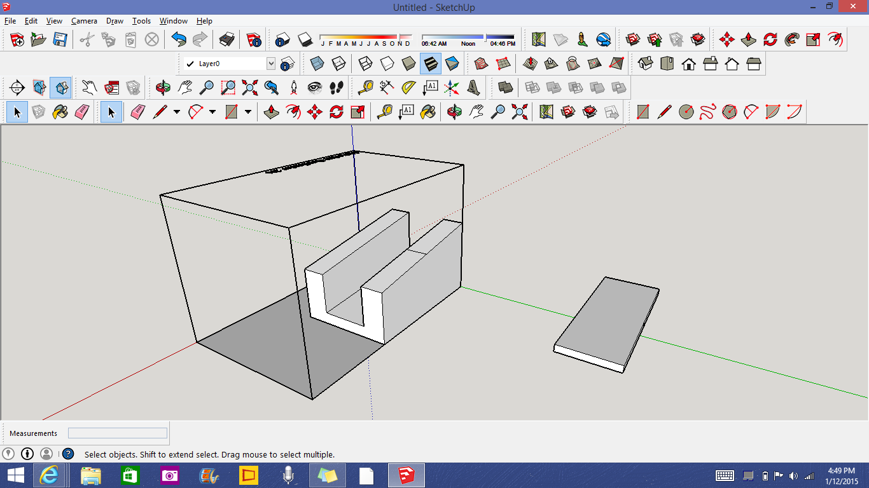Image resolution: width=869 pixels, height=488 pixels.
Task: Switch to Wireframe face style
Action: pos(366,64)
